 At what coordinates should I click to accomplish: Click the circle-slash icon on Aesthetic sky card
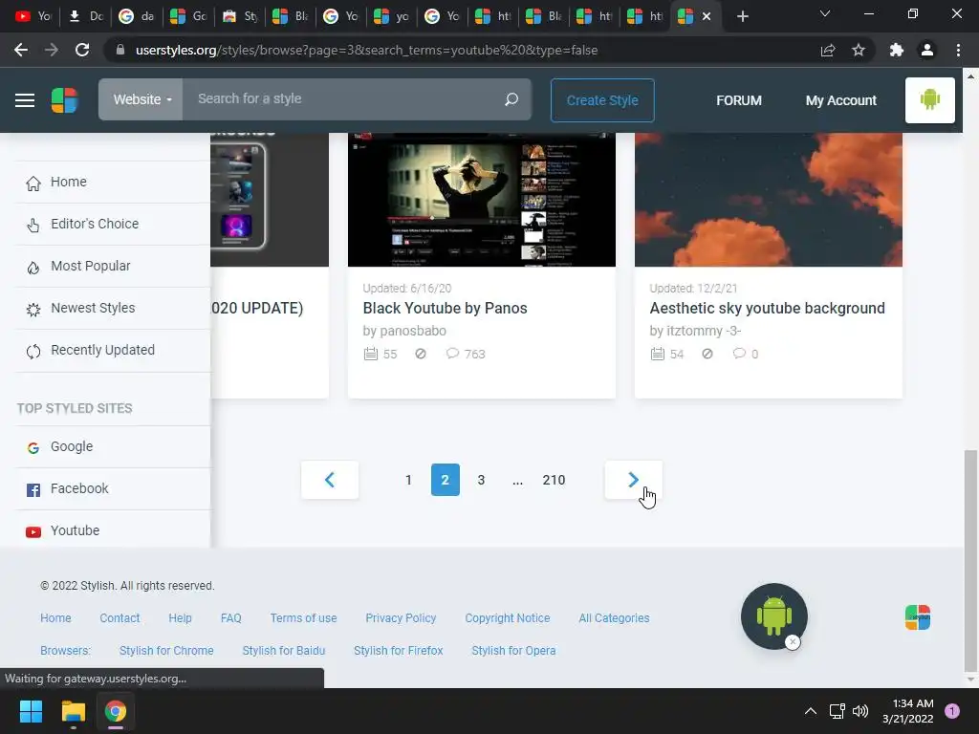pyautogui.click(x=707, y=354)
